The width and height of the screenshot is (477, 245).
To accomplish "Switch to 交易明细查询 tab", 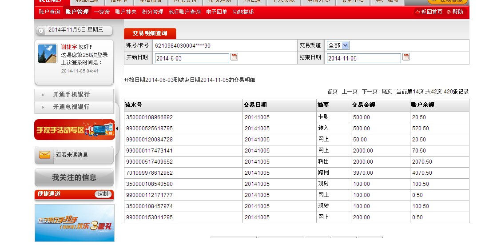I will (x=150, y=33).
